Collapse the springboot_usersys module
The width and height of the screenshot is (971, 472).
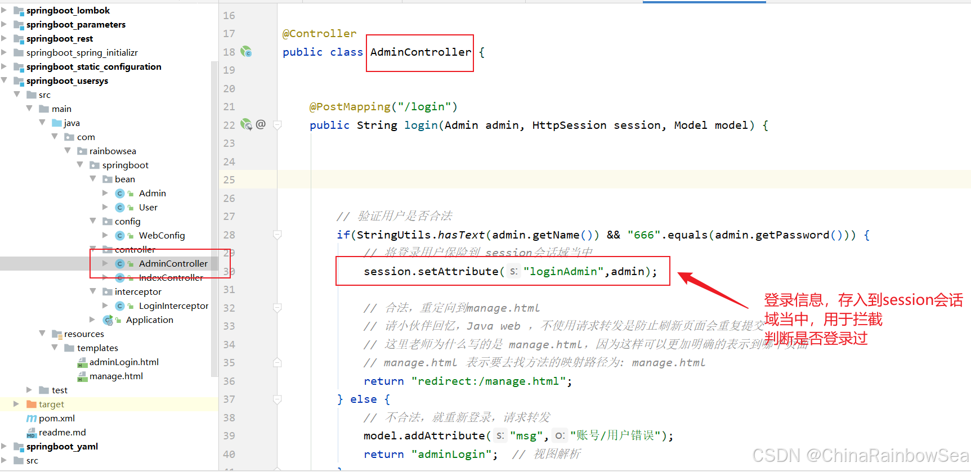click(x=5, y=80)
